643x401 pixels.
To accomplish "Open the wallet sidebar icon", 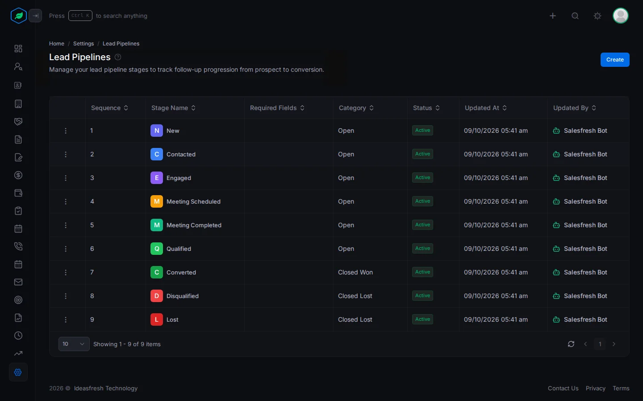I will (18, 193).
